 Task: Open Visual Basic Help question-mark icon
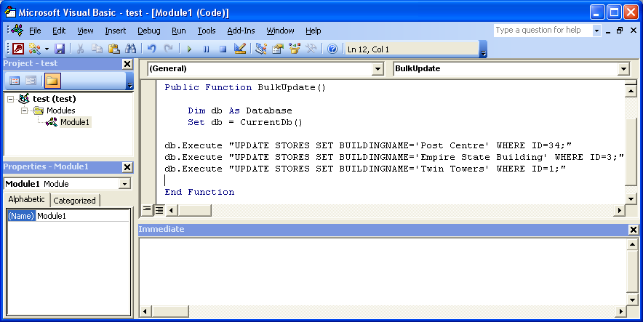point(332,49)
